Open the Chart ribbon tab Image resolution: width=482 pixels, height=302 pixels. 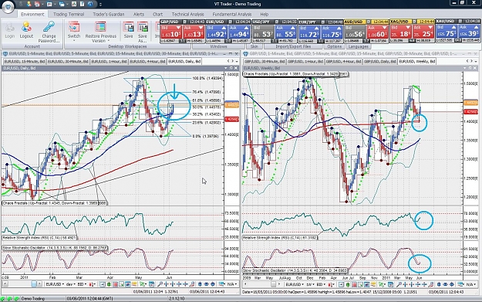tap(157, 14)
